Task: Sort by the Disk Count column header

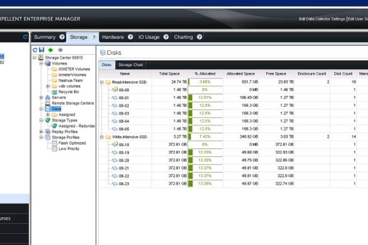Action: (x=343, y=73)
